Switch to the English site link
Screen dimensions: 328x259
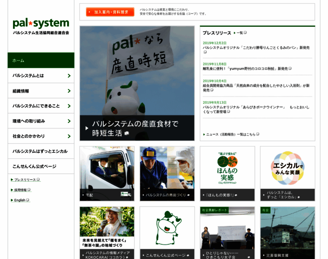pyautogui.click(x=20, y=200)
